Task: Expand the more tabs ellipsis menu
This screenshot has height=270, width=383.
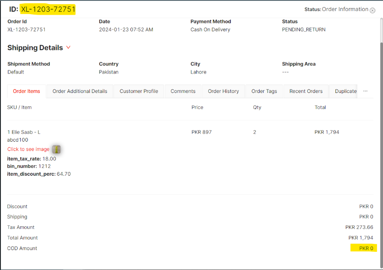Action: pyautogui.click(x=365, y=91)
